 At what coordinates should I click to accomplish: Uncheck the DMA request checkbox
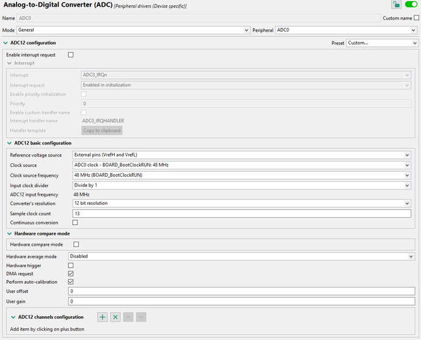pos(71,273)
